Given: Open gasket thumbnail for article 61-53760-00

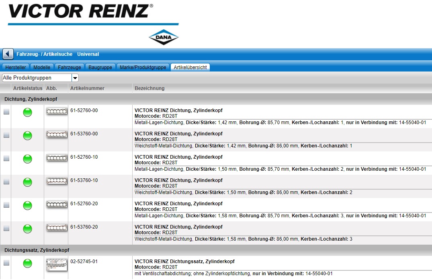Looking at the screenshot, I should point(57,135).
